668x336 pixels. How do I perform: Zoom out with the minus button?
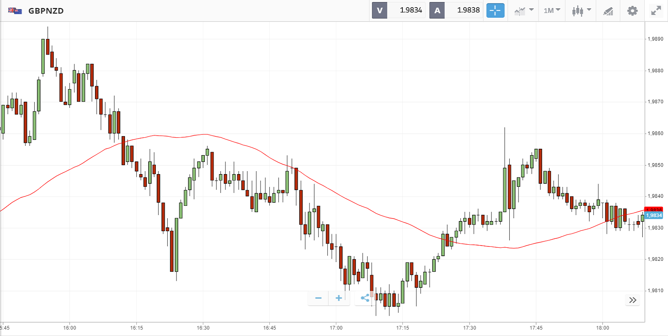318,298
